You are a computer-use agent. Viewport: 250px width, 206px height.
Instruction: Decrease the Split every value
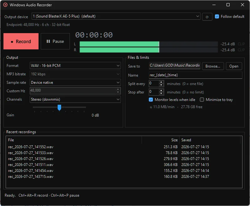tap(161, 85)
